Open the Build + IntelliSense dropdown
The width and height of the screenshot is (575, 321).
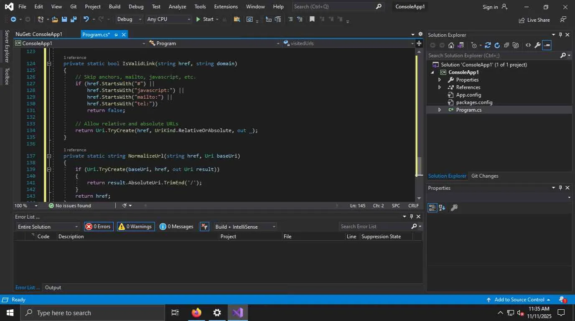245,227
